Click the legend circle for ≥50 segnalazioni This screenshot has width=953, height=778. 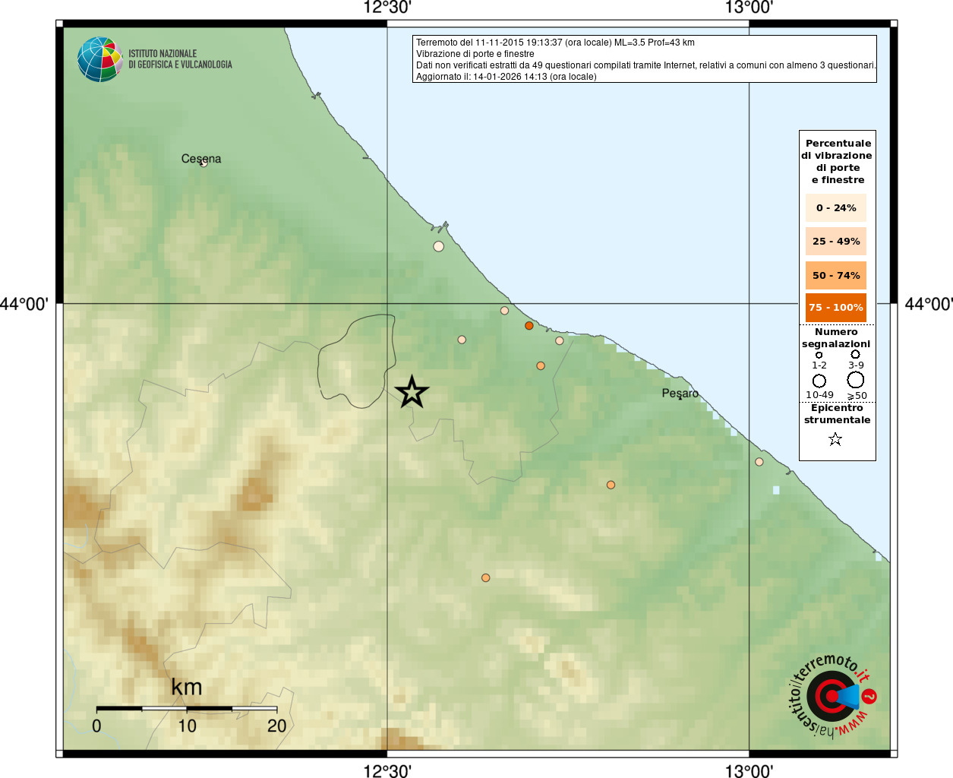(856, 380)
